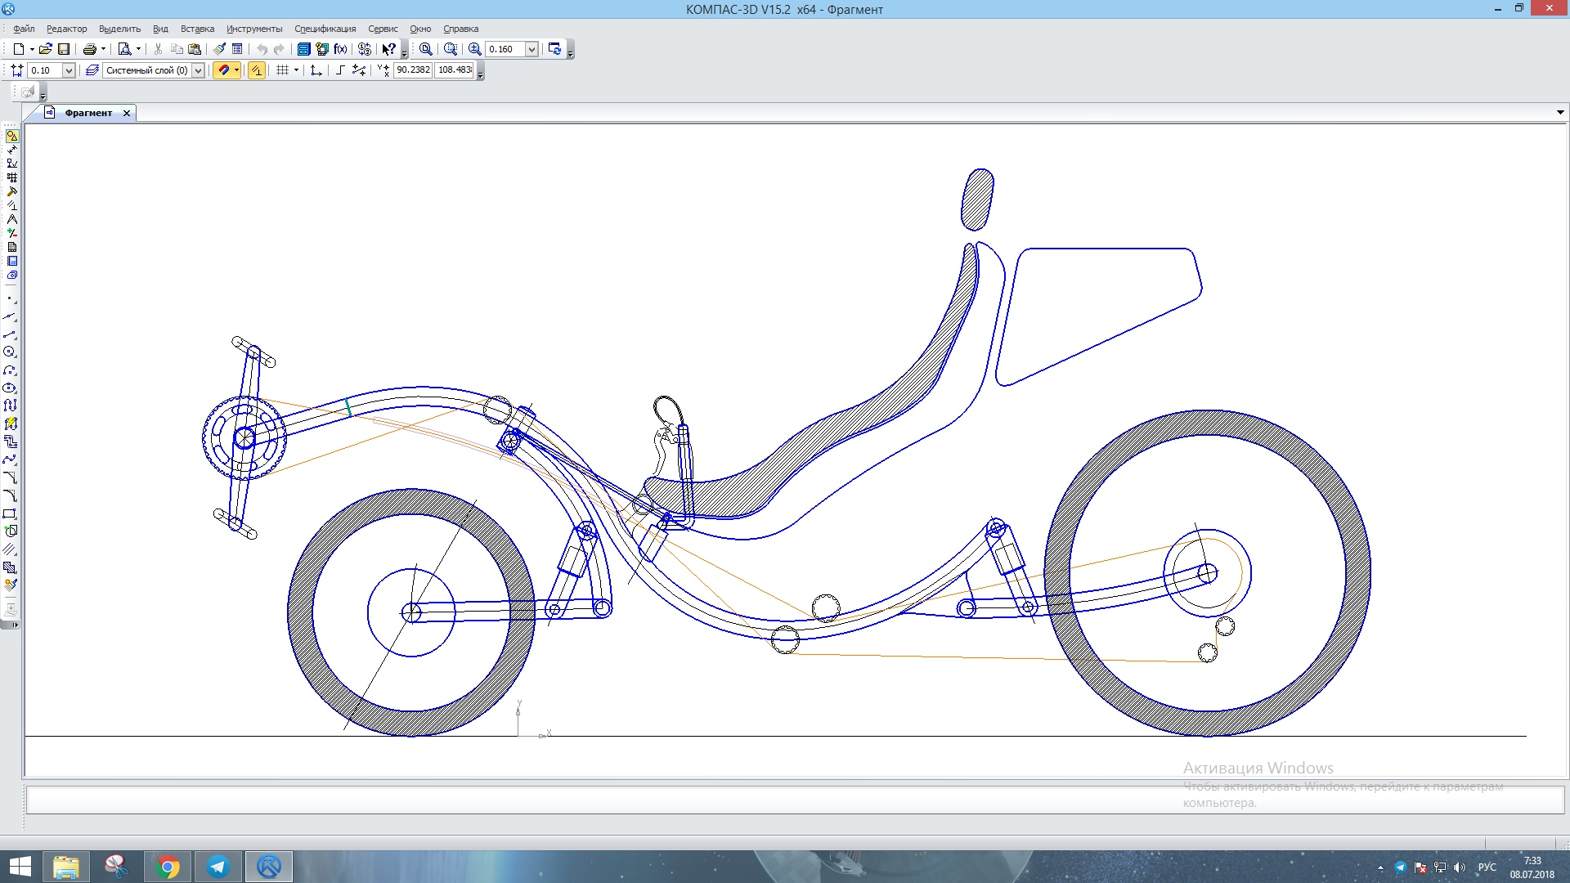Screen dimensions: 1570x883
Task: Save the document with the floppy disk icon
Action: click(64, 49)
